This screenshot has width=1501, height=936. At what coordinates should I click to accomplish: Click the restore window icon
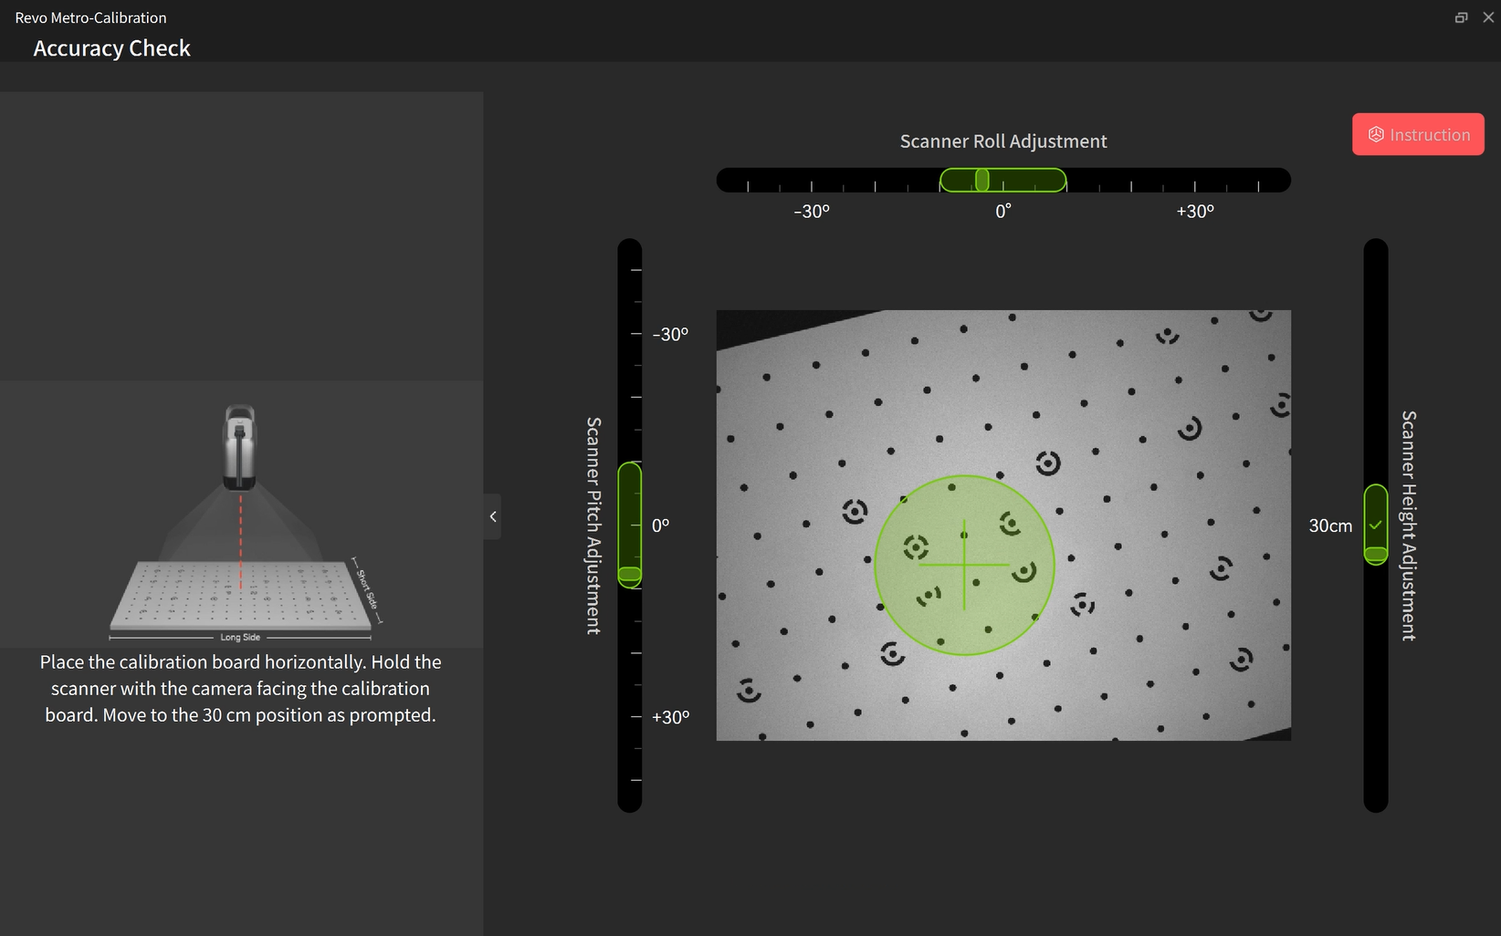click(1461, 17)
